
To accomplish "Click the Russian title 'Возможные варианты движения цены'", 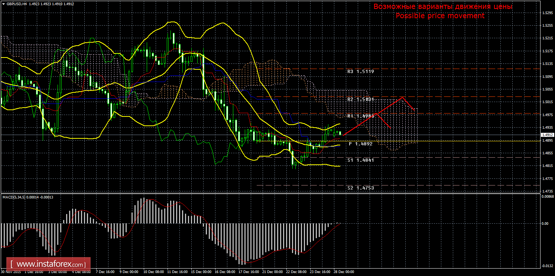I will pos(443,7).
